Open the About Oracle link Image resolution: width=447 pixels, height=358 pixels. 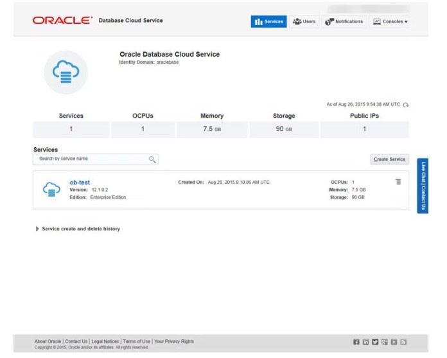coord(48,341)
